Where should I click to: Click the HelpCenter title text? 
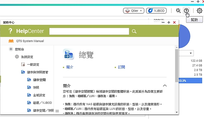pyautogui.click(x=30, y=31)
